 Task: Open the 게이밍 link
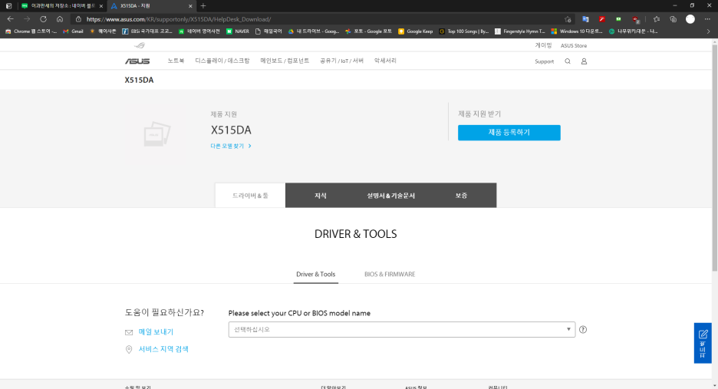(x=544, y=45)
